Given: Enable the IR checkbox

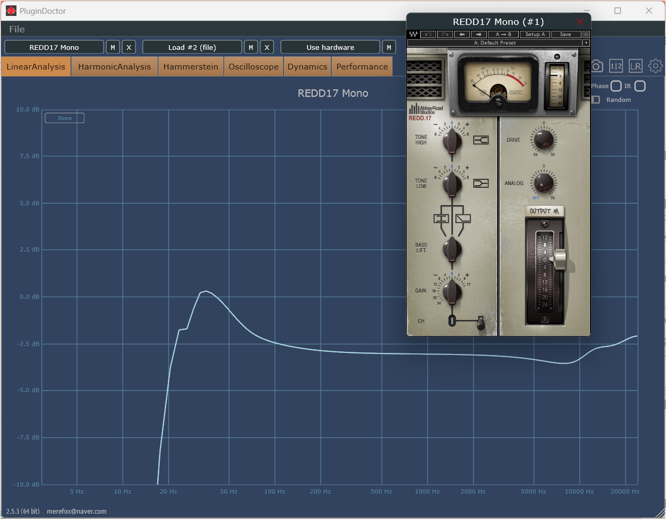Looking at the screenshot, I should (x=640, y=86).
